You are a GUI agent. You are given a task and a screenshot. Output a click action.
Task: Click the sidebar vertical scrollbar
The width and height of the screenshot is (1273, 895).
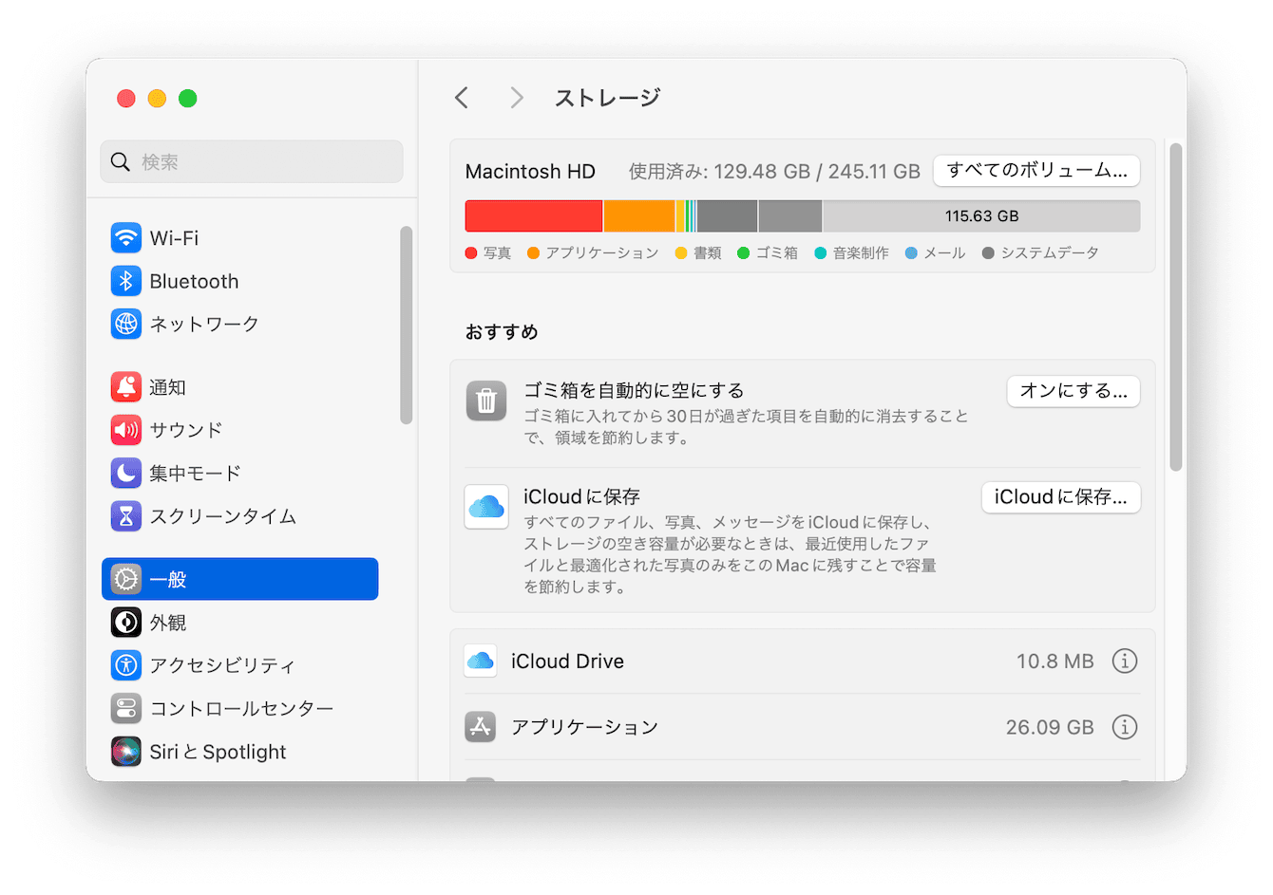point(407,325)
